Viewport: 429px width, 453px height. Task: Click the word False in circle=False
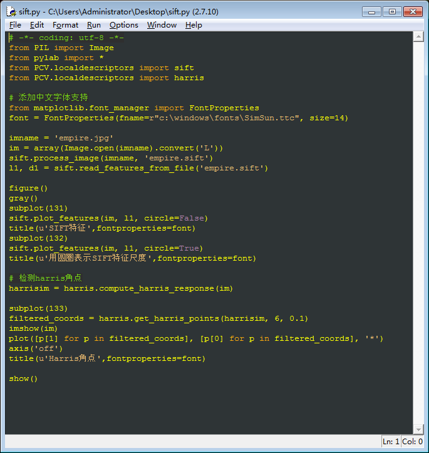pyautogui.click(x=192, y=218)
